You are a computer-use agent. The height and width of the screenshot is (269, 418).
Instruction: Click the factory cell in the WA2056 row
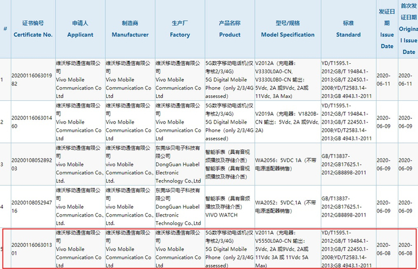point(180,165)
